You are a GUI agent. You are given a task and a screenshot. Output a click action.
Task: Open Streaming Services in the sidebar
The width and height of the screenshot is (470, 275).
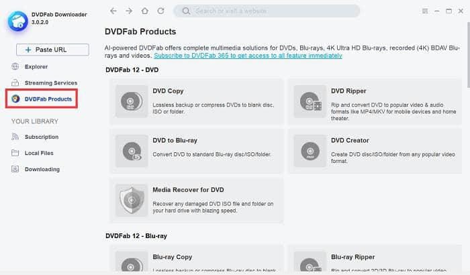51,82
